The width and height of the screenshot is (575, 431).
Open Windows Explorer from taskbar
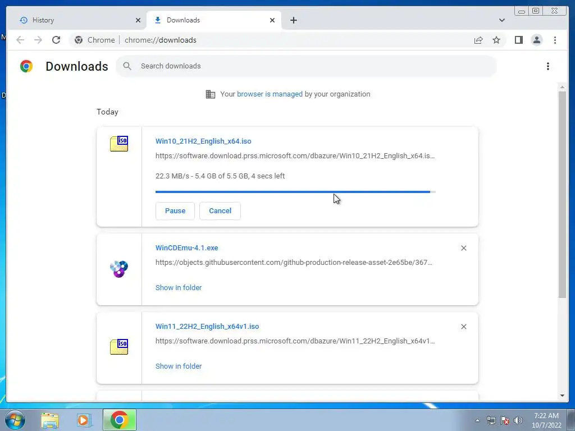pos(50,420)
